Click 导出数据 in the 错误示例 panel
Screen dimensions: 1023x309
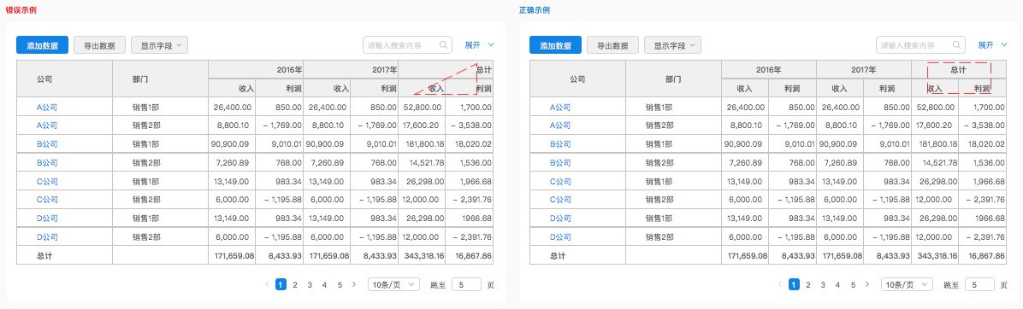(100, 45)
